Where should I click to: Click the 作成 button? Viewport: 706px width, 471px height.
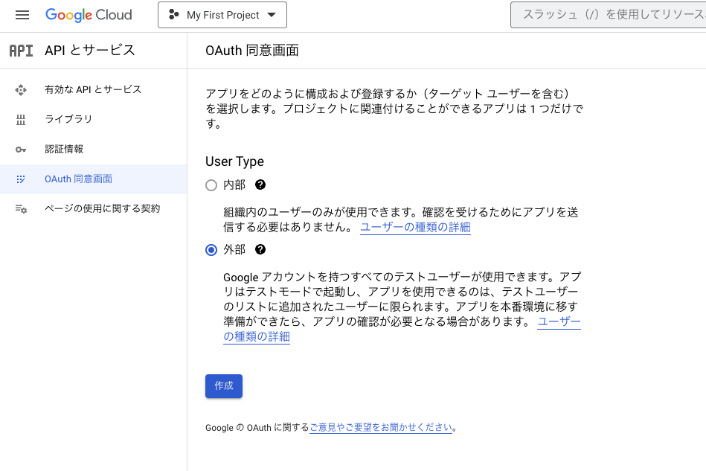click(x=223, y=385)
